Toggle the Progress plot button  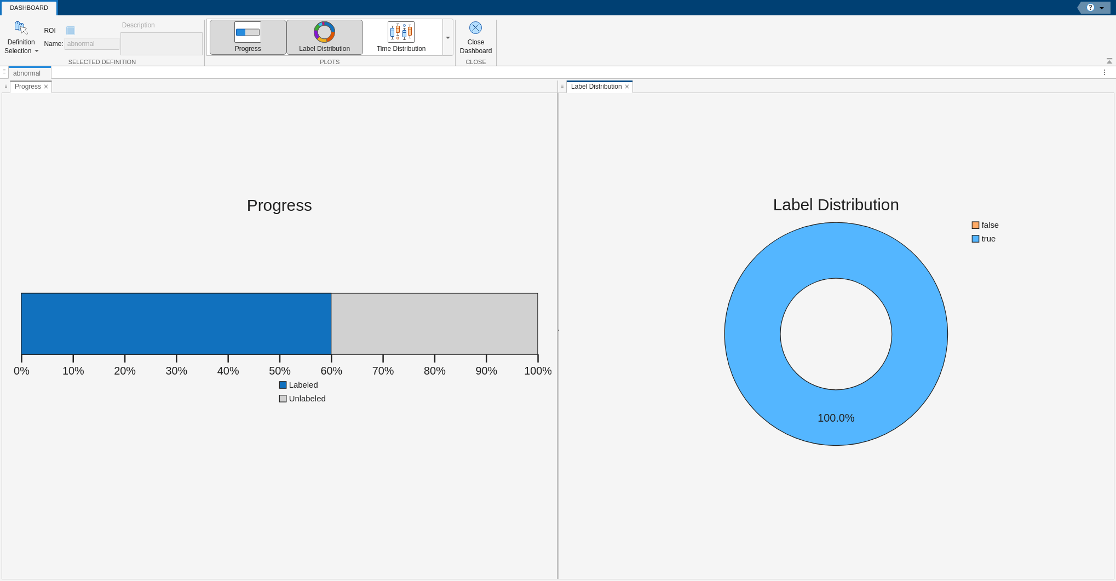(248, 37)
